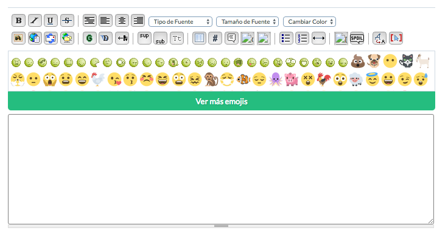Screen dimensions: 448x236
Task: Insert the monkey emoji
Action: pos(211,79)
